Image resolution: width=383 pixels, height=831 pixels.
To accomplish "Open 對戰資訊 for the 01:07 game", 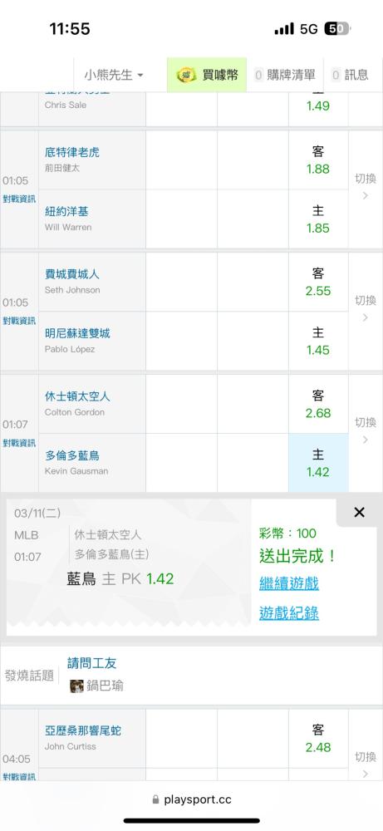I will pyautogui.click(x=19, y=443).
